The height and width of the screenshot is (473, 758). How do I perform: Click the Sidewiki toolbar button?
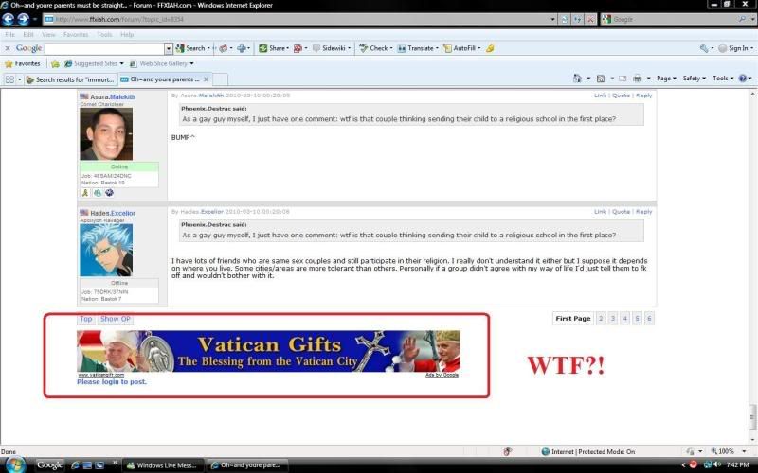[334, 48]
